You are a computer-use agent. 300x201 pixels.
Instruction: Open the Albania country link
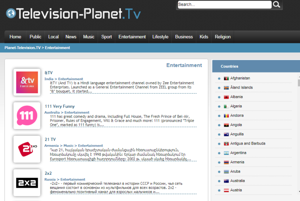click(x=237, y=97)
